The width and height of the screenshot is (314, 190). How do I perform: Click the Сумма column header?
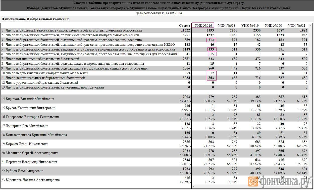(x=185, y=25)
